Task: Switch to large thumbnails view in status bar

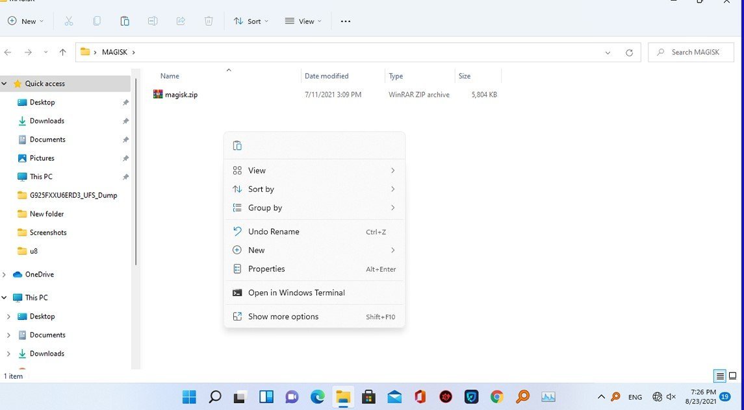Action: (732, 376)
